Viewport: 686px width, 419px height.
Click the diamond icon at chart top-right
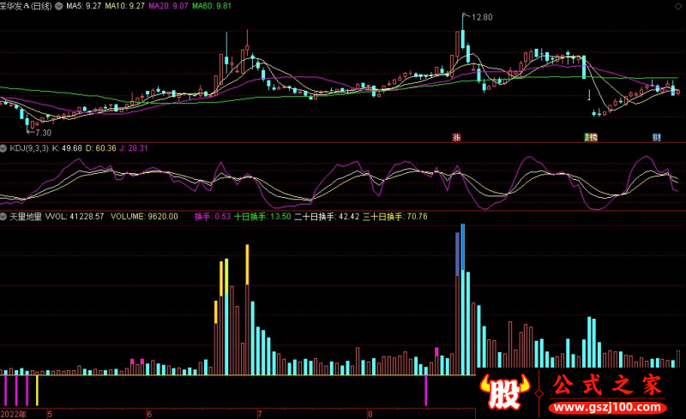pos(677,7)
